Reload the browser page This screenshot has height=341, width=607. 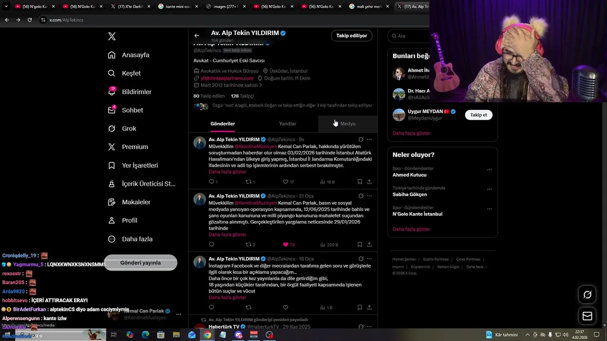coord(29,20)
